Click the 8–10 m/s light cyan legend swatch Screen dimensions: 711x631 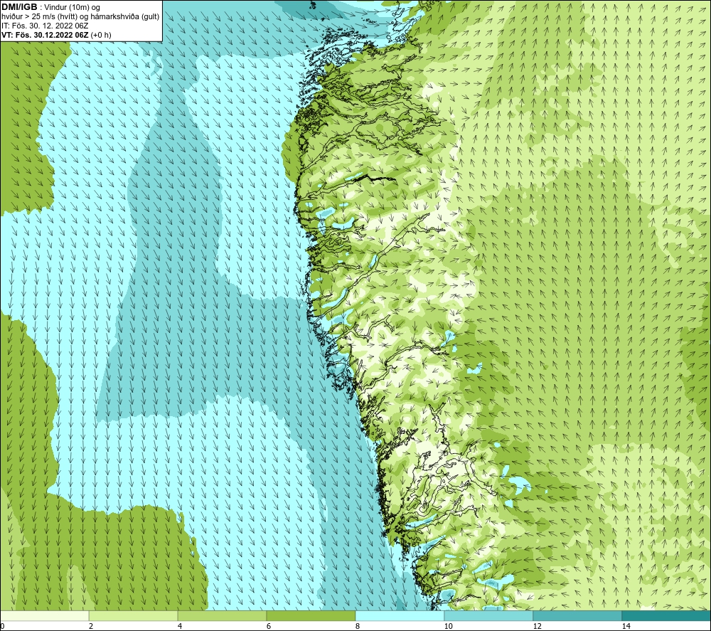[x=400, y=615]
